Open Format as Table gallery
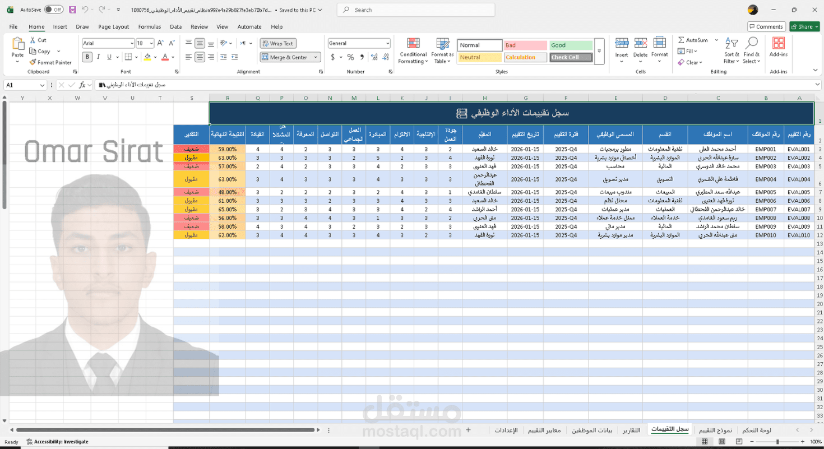This screenshot has height=449, width=824. pos(442,51)
